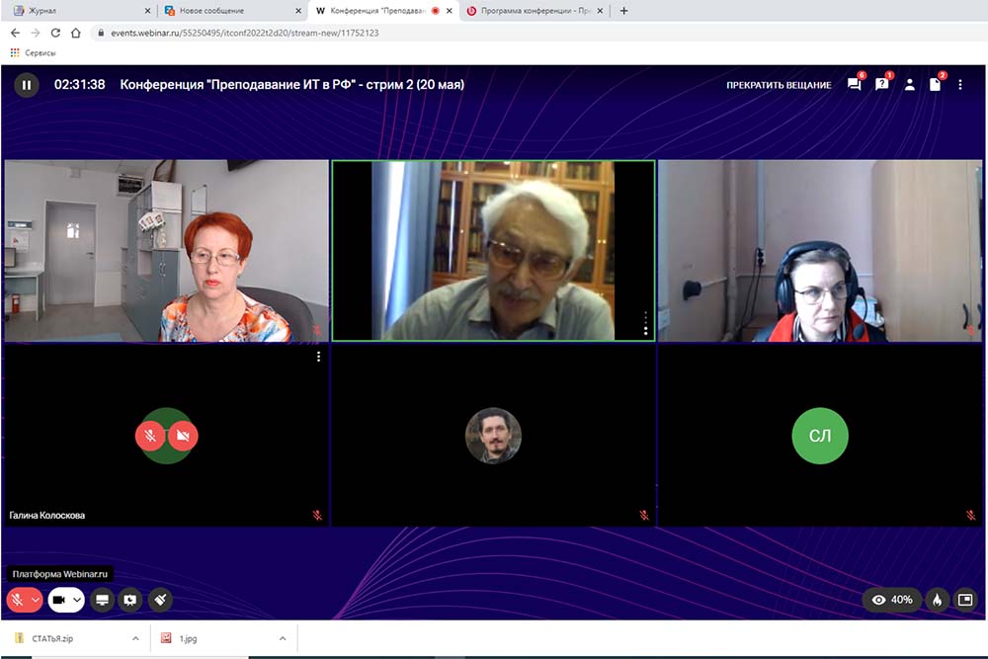Click the muted mic icon on the СЛ tile
Screen dimensions: 988x659
970,516
